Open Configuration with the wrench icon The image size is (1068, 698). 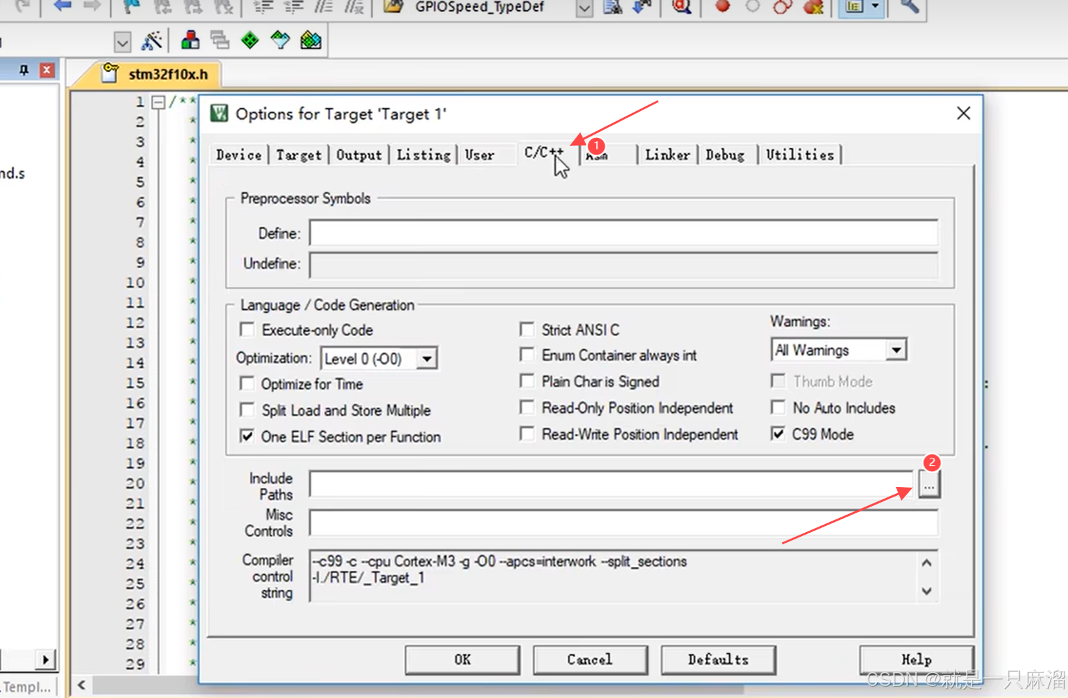(909, 6)
